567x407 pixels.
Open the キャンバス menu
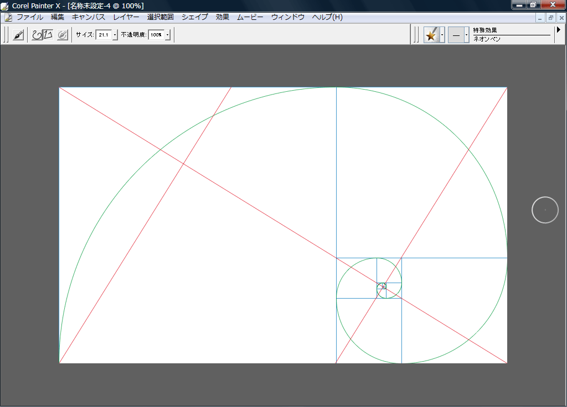tap(88, 17)
